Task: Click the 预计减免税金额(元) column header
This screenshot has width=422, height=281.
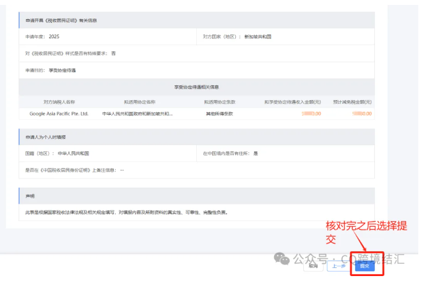Action: 352,102
